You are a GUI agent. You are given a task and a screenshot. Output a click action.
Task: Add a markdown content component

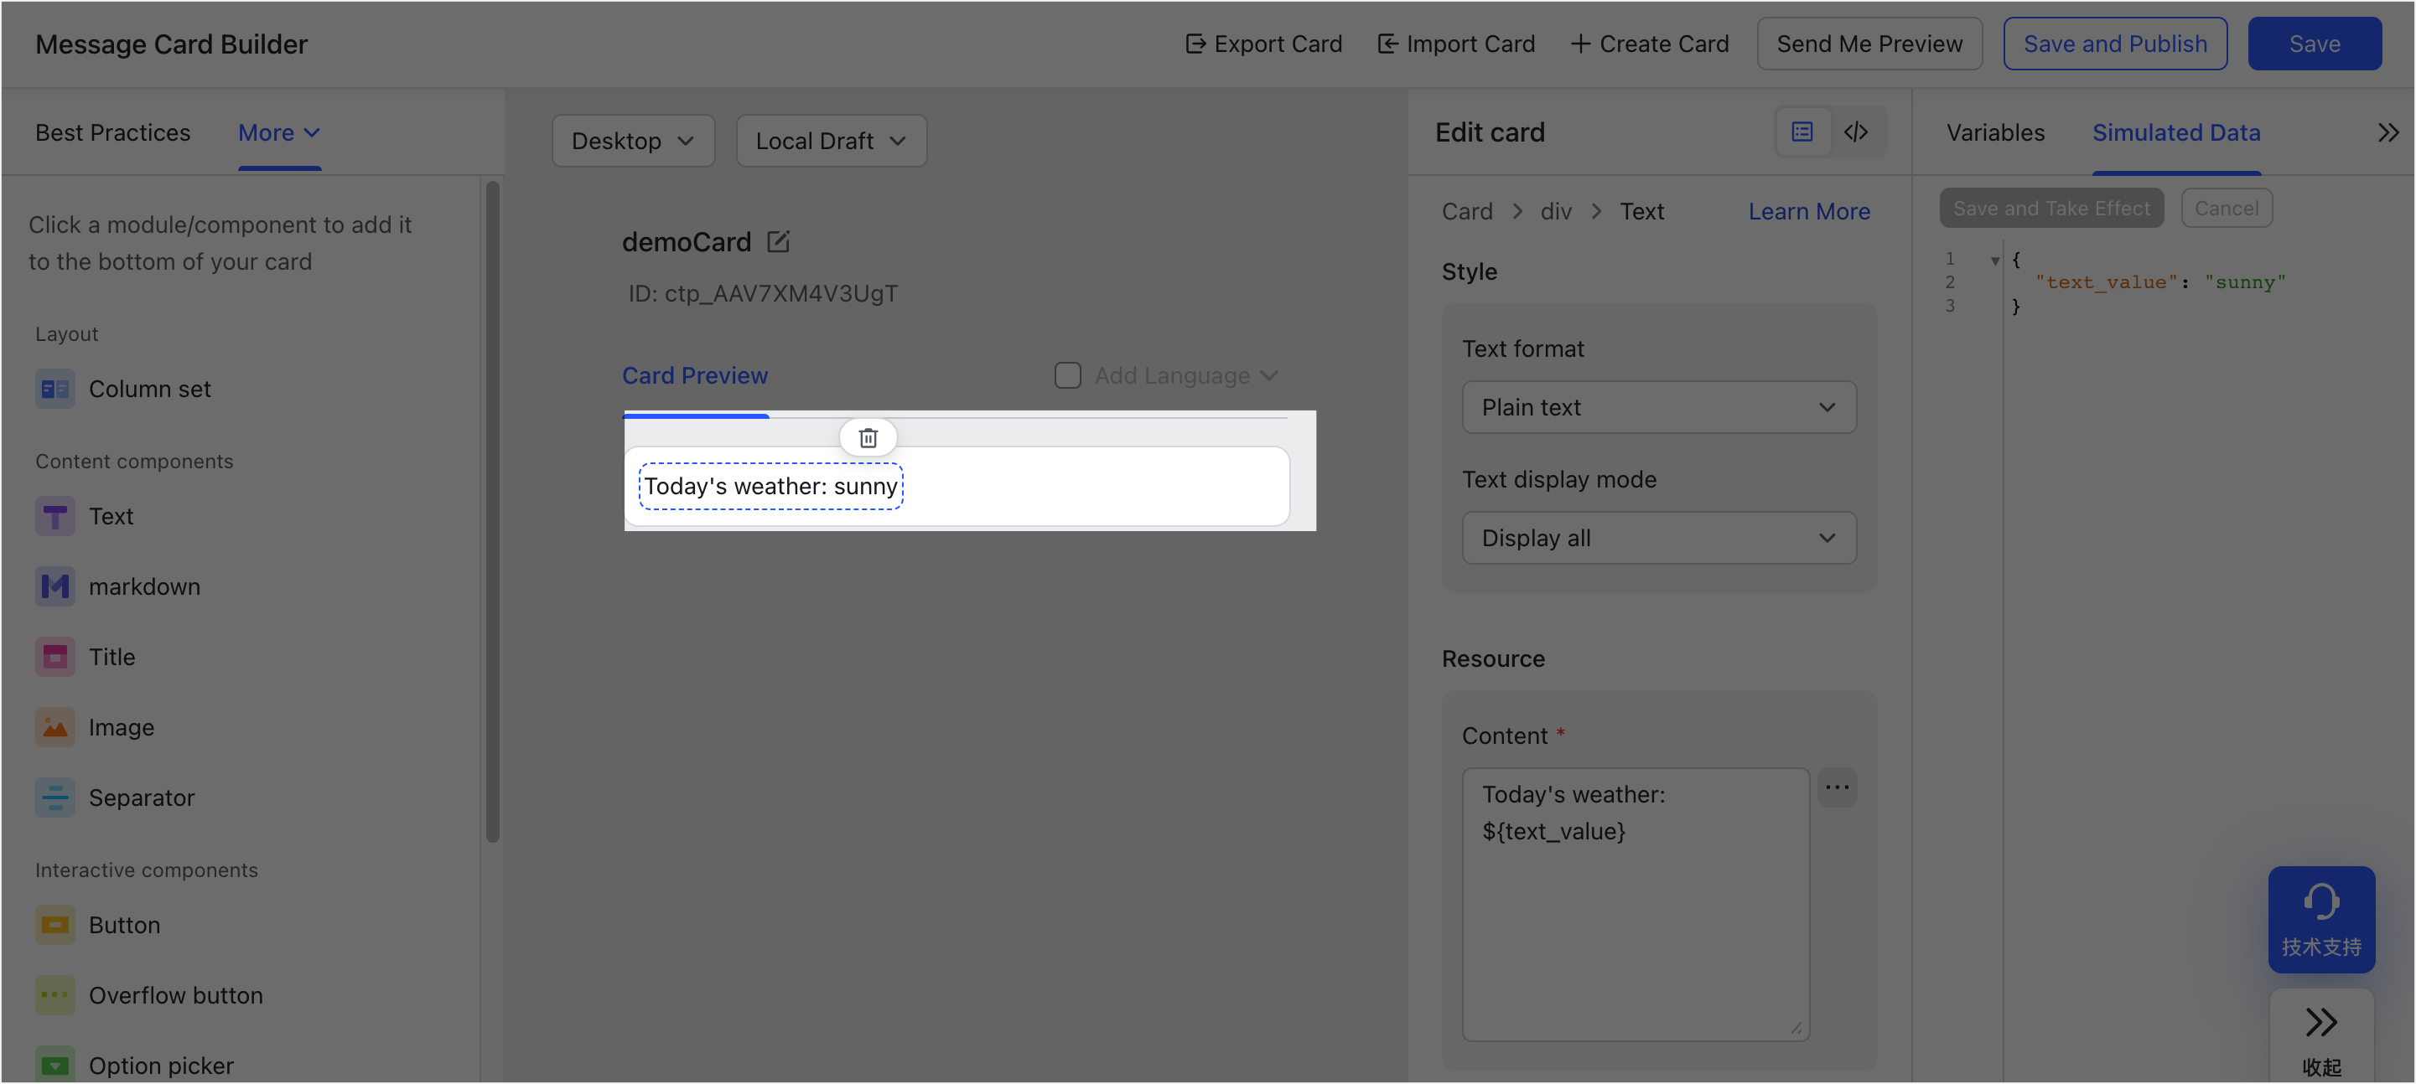[x=118, y=586]
